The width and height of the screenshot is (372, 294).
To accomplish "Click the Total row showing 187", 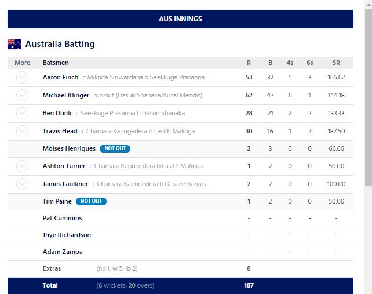I will (x=180, y=286).
